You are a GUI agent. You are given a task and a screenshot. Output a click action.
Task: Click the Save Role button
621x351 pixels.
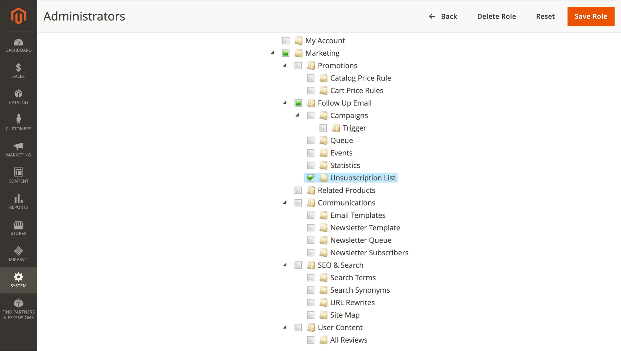point(591,16)
